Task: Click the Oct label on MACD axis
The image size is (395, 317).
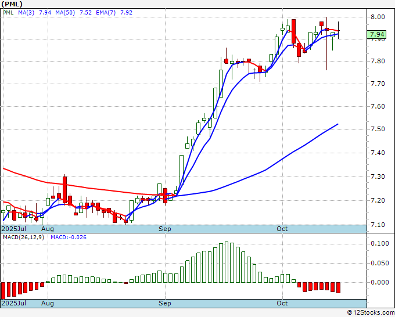Action: 282,303
